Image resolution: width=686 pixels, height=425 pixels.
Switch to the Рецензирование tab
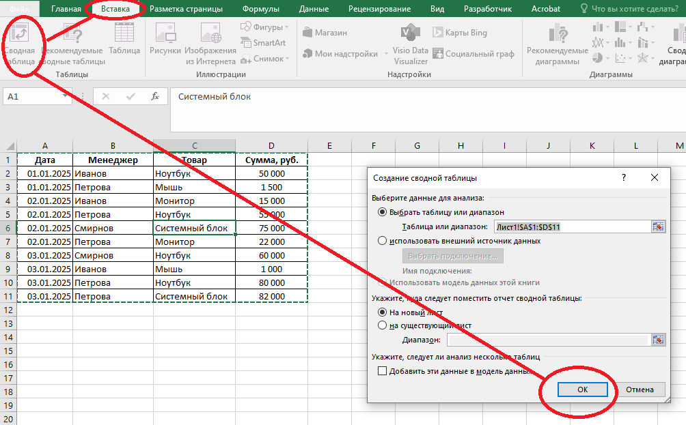379,9
